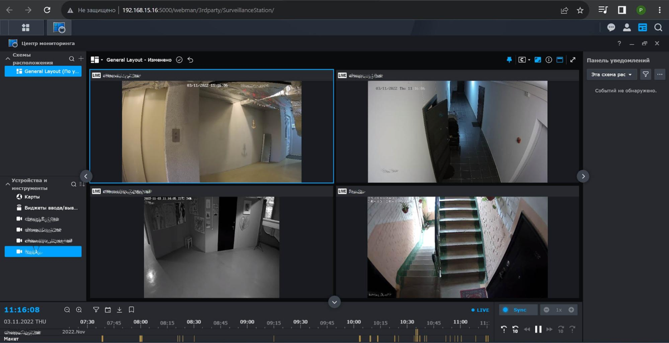Toggle the blue fit-to-window view icon
The image size is (669, 343).
point(537,60)
